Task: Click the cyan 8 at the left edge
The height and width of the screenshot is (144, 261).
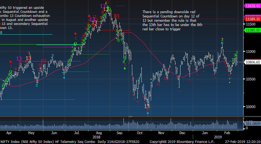Action: 1,32
